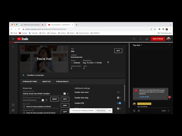Open the Translate bookmark
Screen dimensions: 182x136
point(33,33)
